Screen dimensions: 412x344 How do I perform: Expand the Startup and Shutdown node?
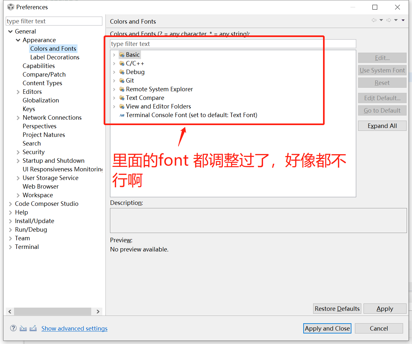pyautogui.click(x=18, y=161)
